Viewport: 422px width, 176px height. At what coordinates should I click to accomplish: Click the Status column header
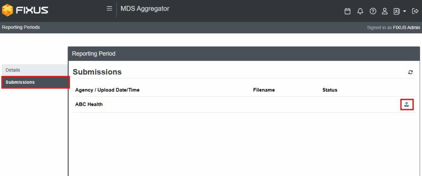click(x=330, y=90)
